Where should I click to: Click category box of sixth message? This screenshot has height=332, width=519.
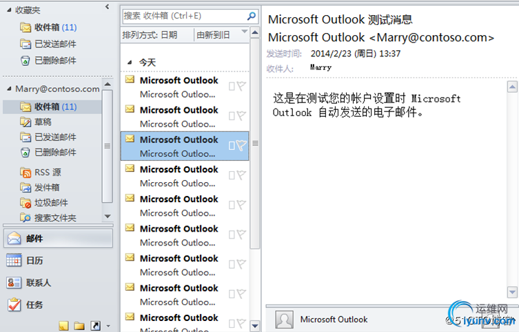232,234
